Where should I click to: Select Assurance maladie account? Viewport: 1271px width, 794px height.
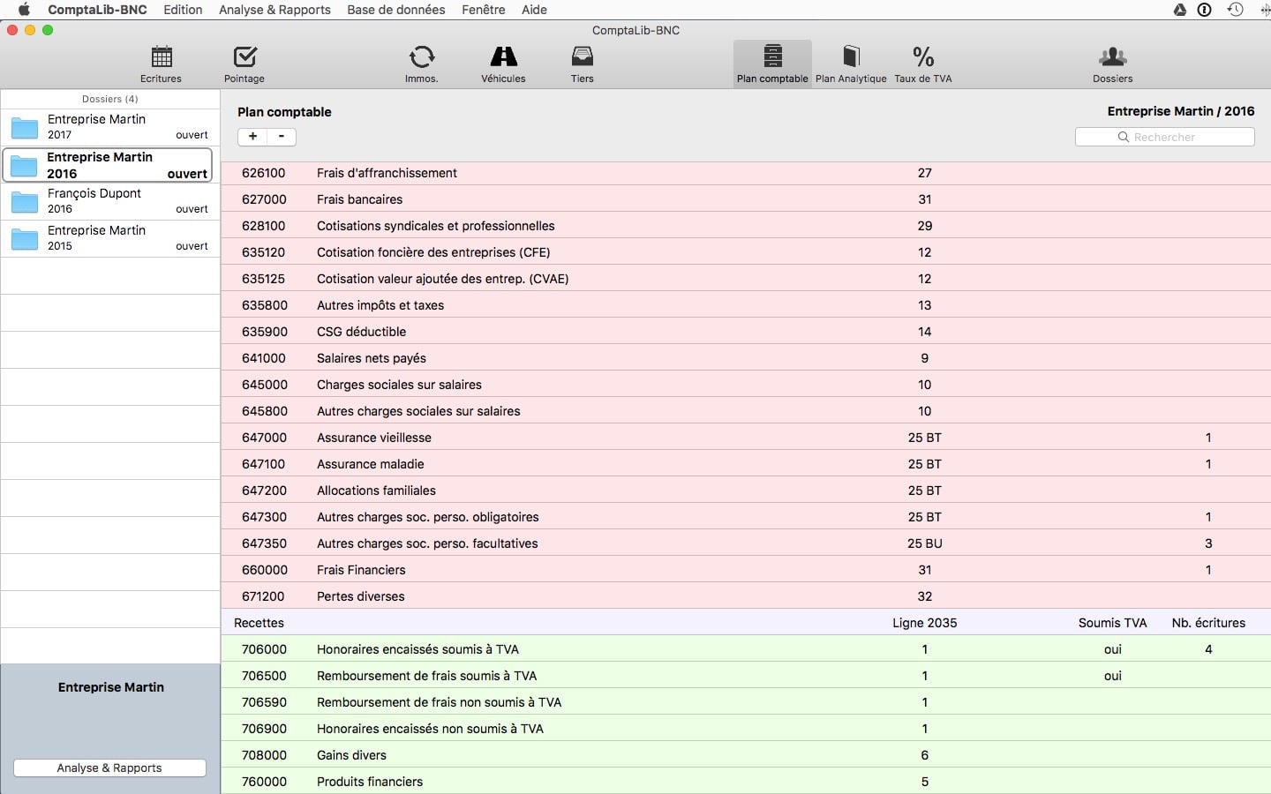tap(746, 464)
